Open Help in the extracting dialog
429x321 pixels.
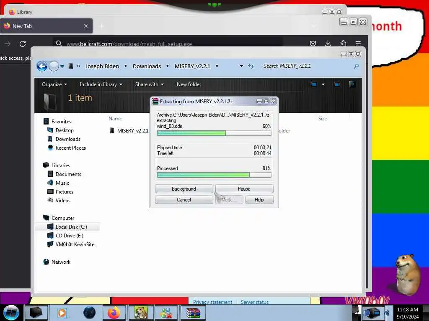coord(259,200)
